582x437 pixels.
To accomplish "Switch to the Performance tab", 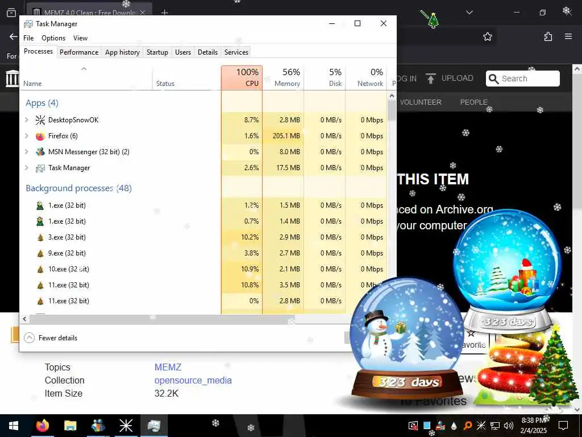I will [x=79, y=52].
